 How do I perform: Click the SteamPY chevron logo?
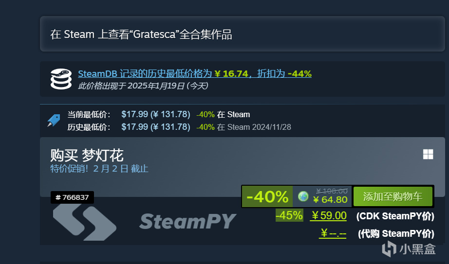click(85, 222)
